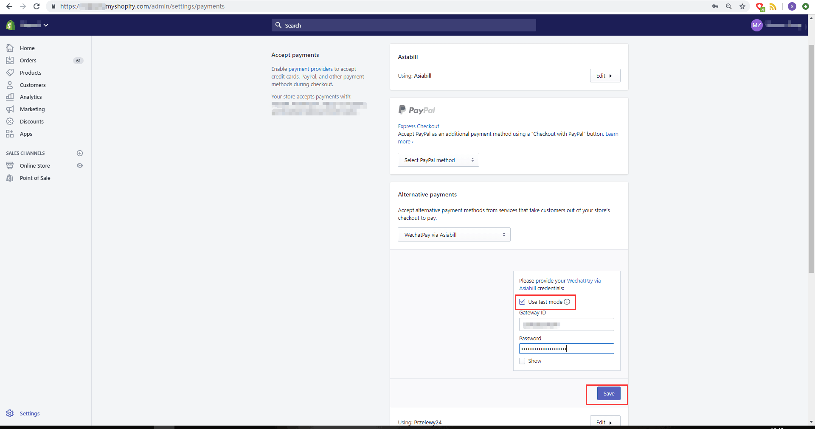Click the Gateway ID input field
The image size is (815, 429).
click(x=566, y=325)
